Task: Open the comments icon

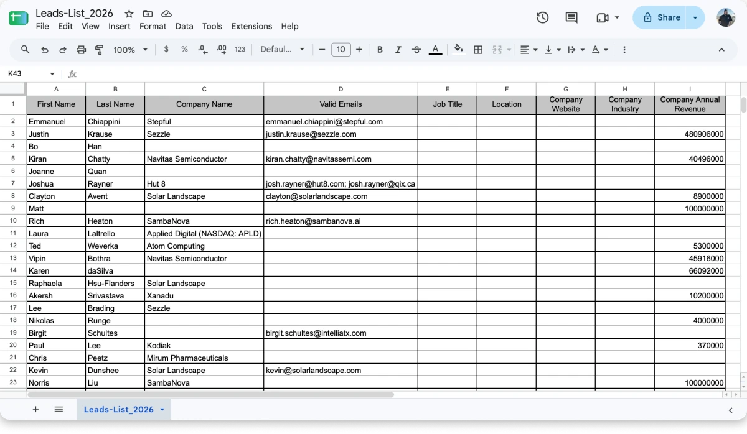Action: pos(571,17)
